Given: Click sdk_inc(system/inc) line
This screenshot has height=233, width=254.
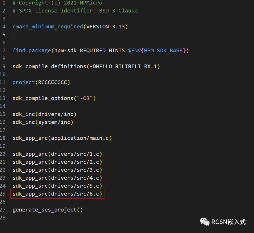Looking at the screenshot, I should (x=43, y=122).
